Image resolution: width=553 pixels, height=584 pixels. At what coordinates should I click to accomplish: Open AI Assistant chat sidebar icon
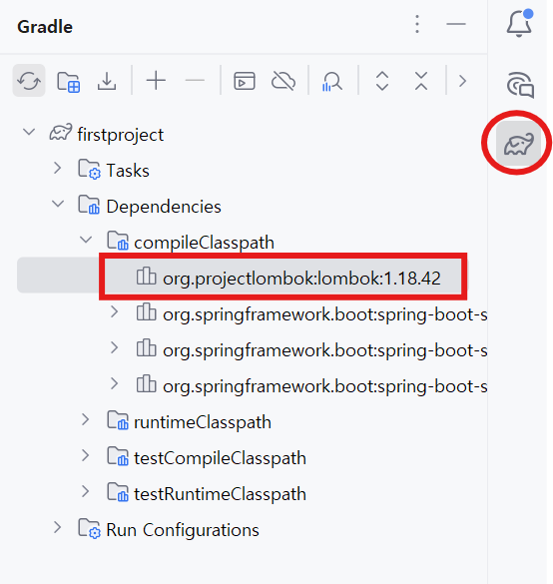point(520,85)
